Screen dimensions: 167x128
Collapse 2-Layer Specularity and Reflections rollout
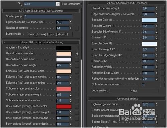[90, 3]
